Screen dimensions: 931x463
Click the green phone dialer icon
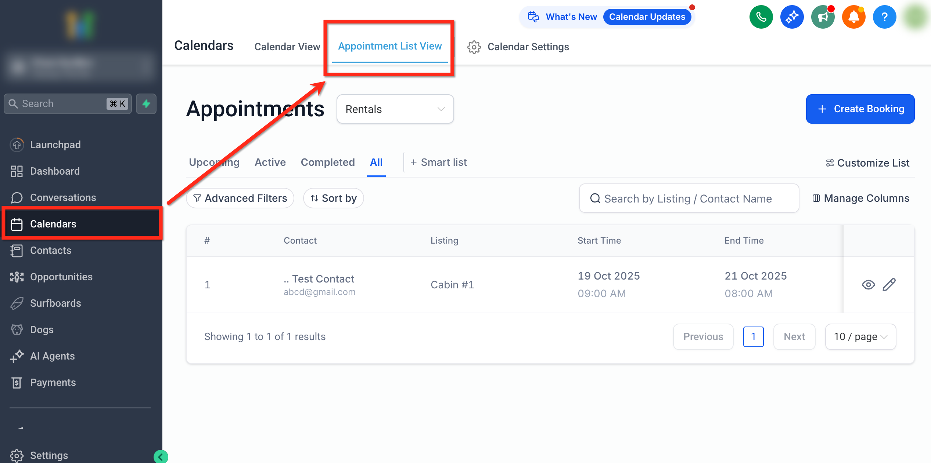point(761,17)
